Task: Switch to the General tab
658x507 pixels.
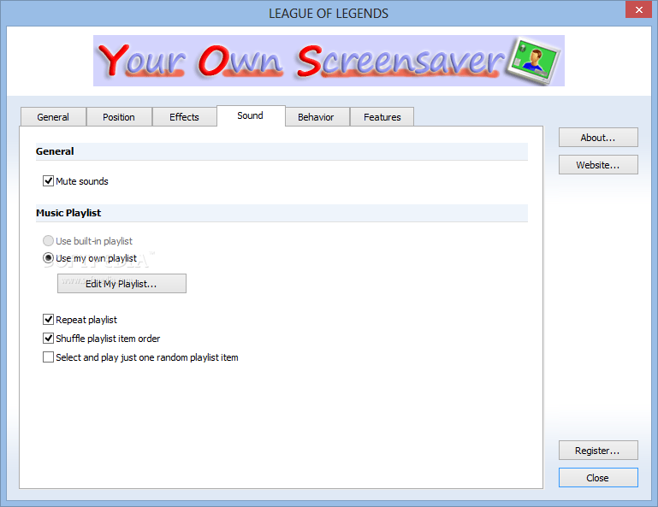Action: tap(53, 117)
